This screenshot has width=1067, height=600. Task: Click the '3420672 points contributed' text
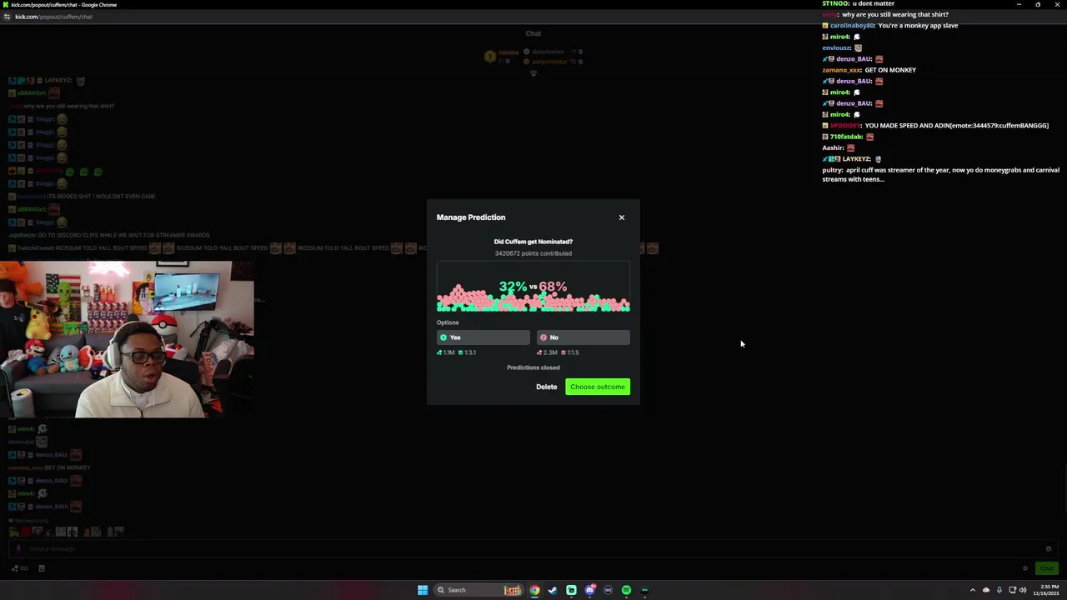(533, 253)
